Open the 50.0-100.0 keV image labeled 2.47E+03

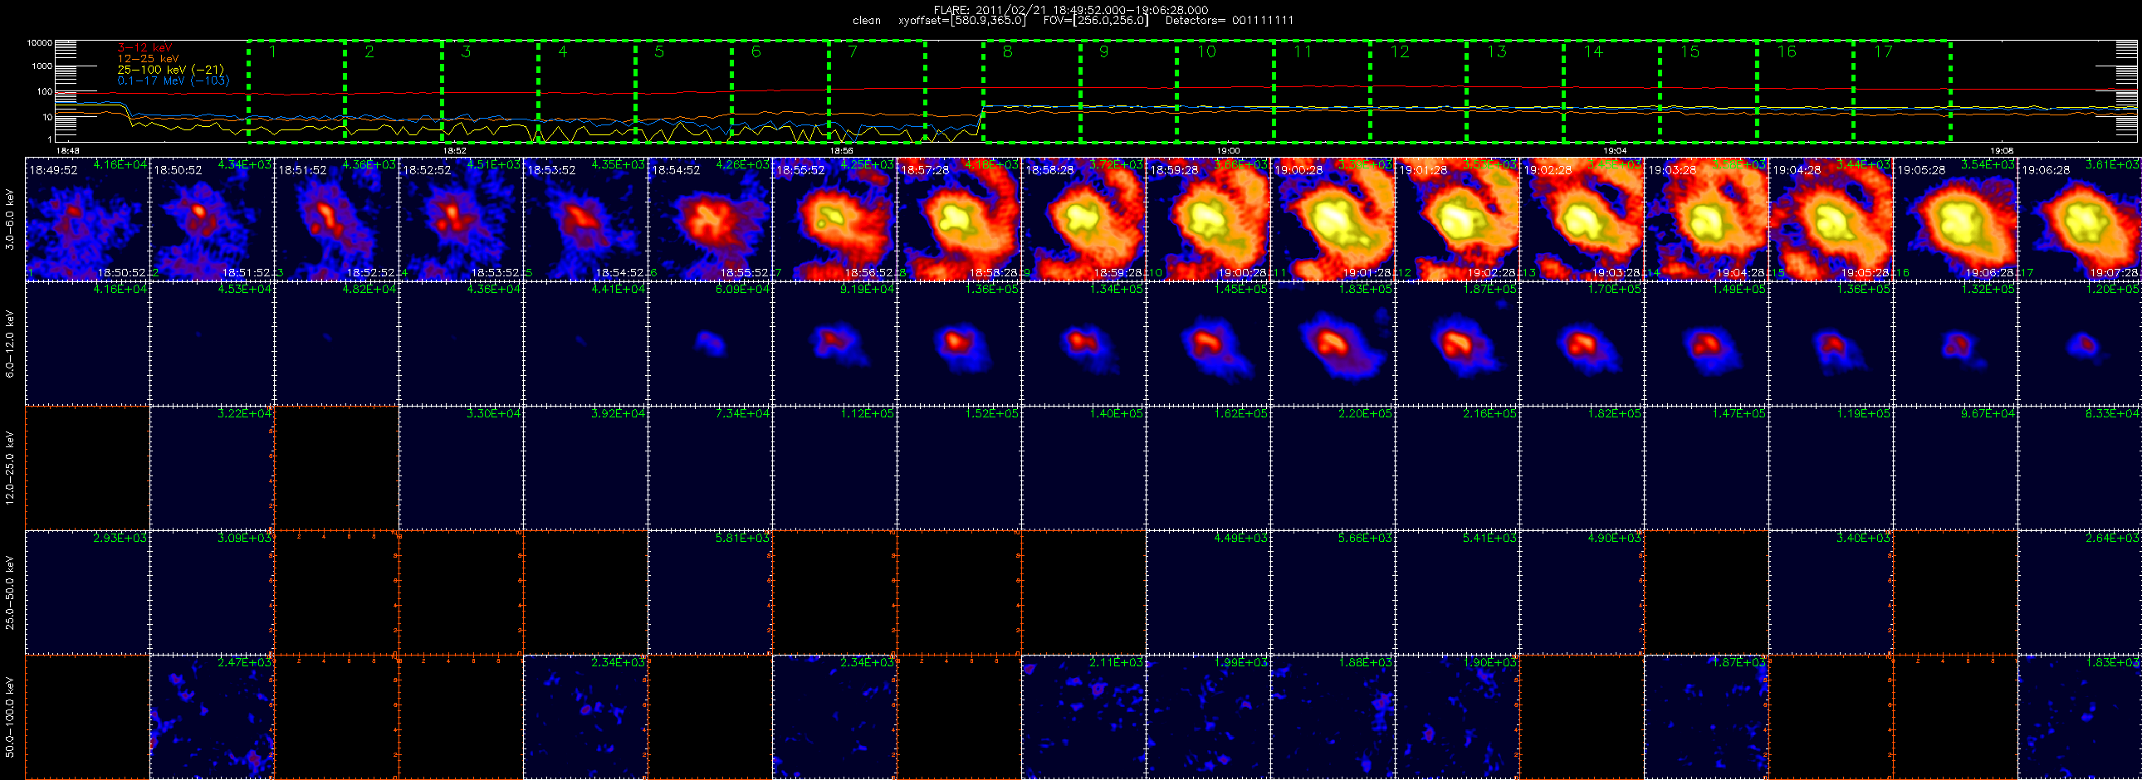[212, 716]
